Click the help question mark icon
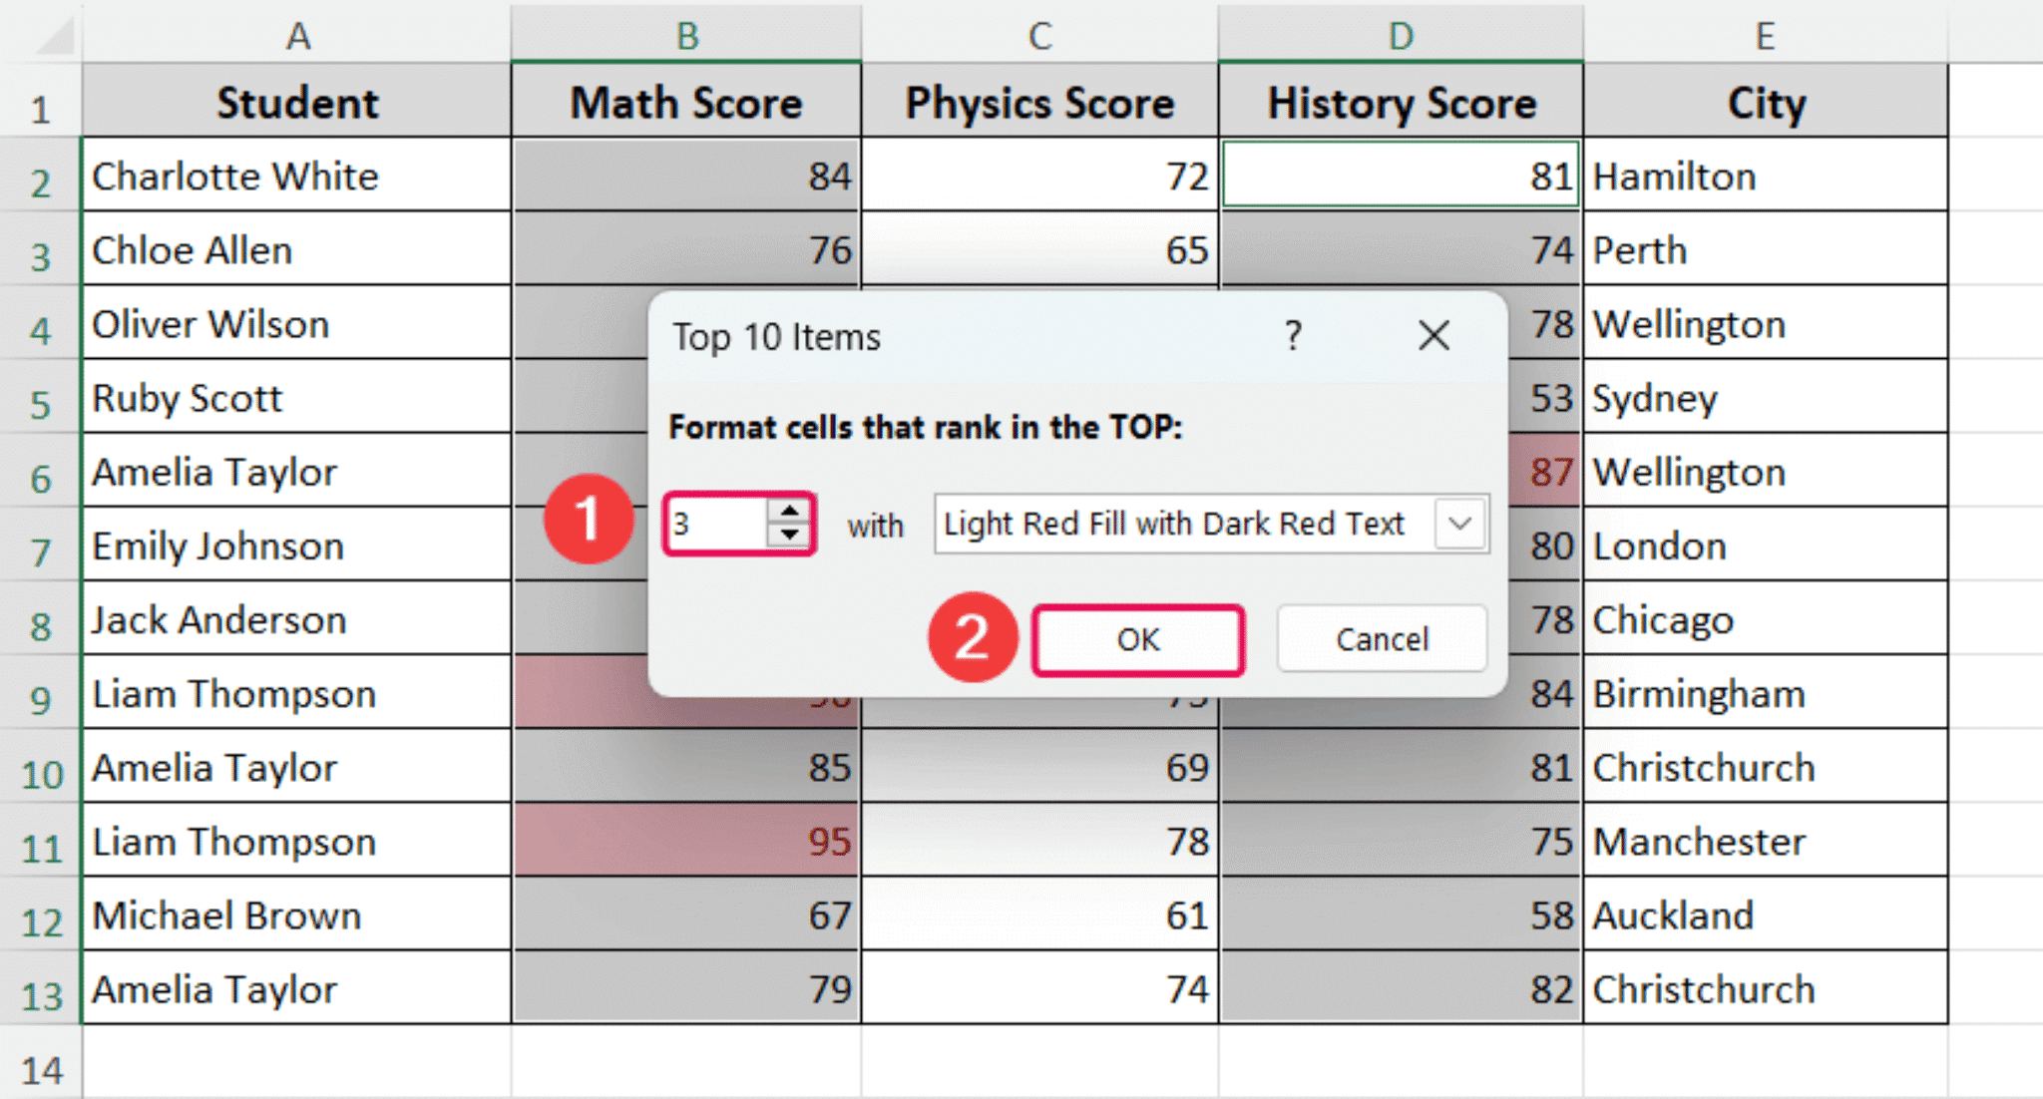Image resolution: width=2043 pixels, height=1099 pixels. tap(1294, 337)
